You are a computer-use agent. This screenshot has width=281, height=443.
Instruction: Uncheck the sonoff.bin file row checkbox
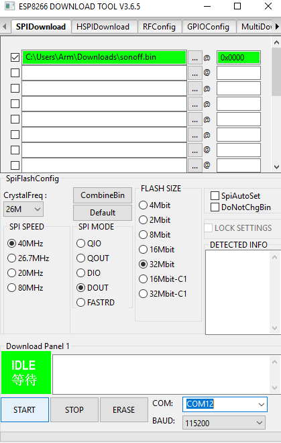pyautogui.click(x=15, y=57)
